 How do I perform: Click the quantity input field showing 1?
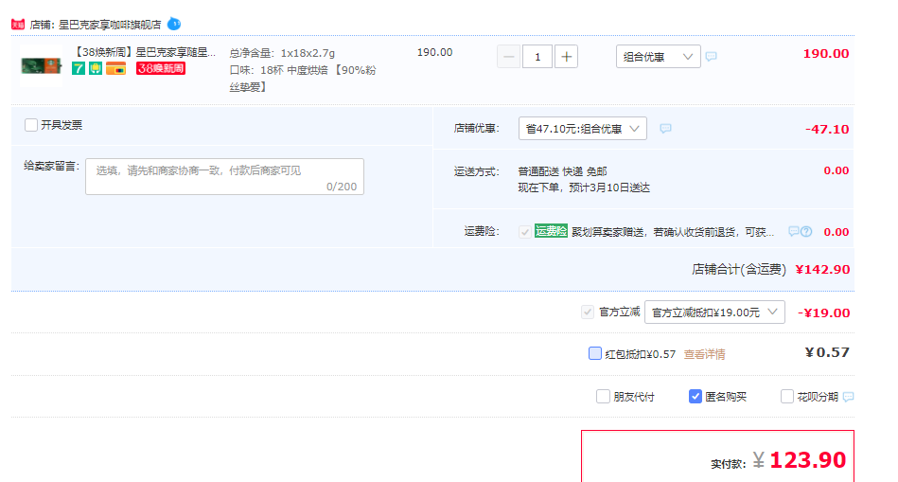click(537, 57)
